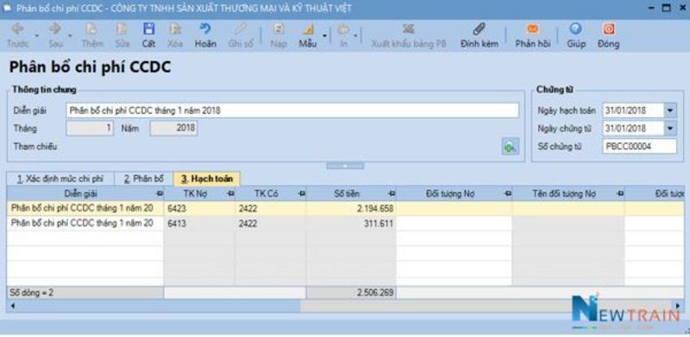This screenshot has height=337, width=690.
Task: Click the horizontal scrollbar right arrow
Action: pos(678,305)
